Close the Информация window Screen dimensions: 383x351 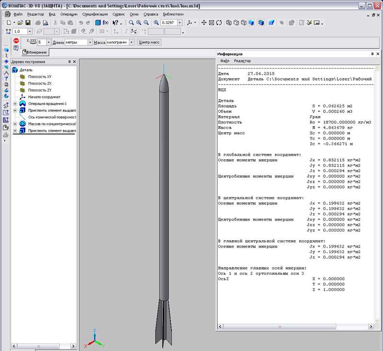(x=378, y=54)
